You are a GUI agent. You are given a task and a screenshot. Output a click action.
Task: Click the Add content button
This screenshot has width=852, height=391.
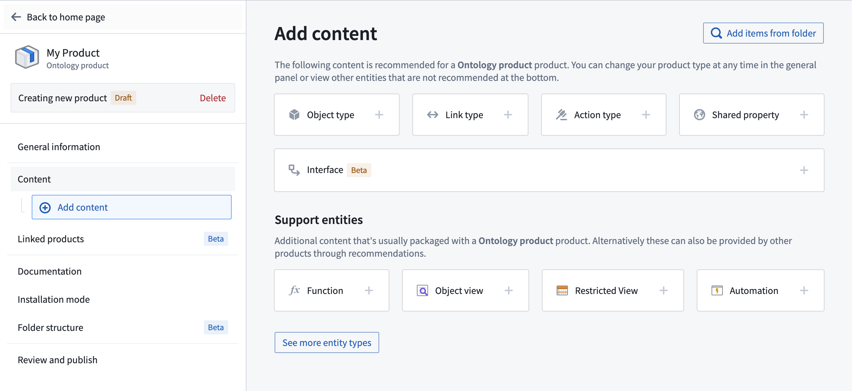coord(131,207)
